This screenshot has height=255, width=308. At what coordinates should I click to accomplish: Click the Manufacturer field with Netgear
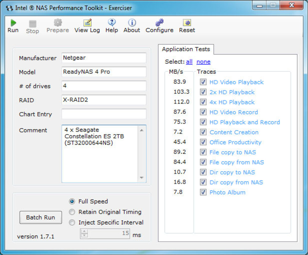pos(104,58)
